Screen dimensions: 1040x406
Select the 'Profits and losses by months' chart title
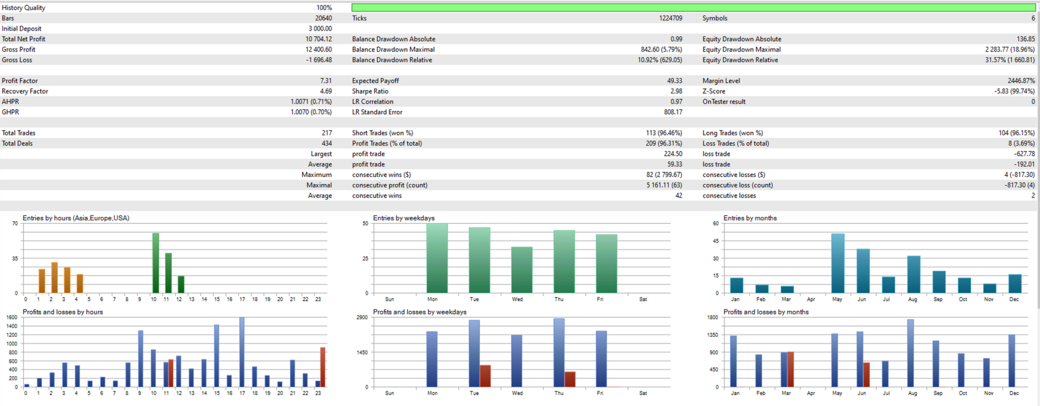click(x=766, y=312)
